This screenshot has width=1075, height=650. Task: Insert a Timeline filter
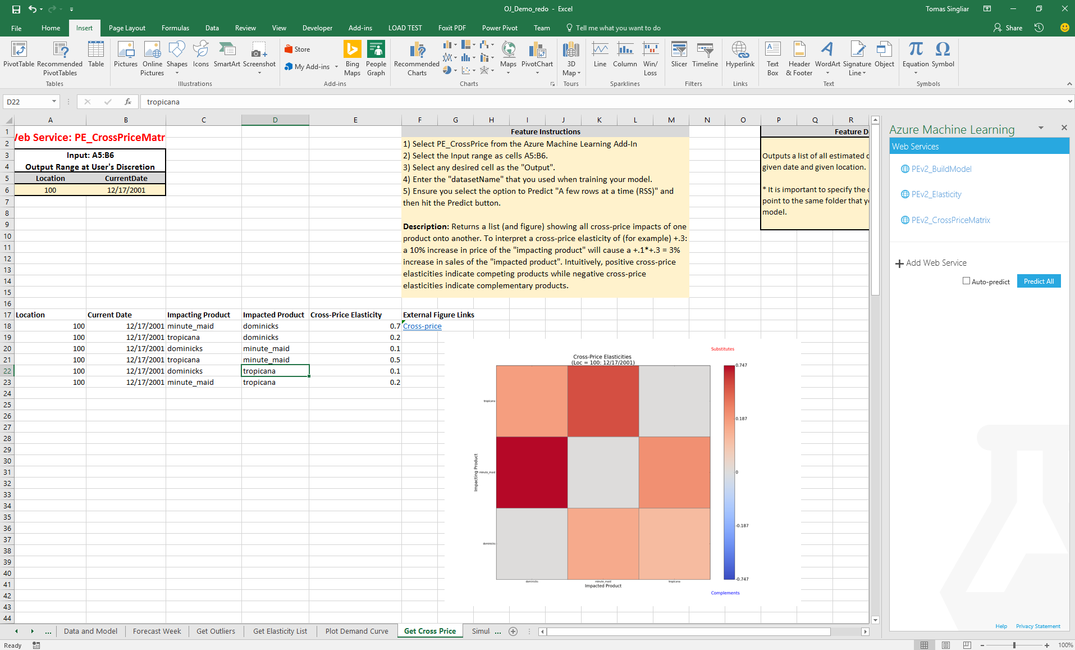coord(705,54)
